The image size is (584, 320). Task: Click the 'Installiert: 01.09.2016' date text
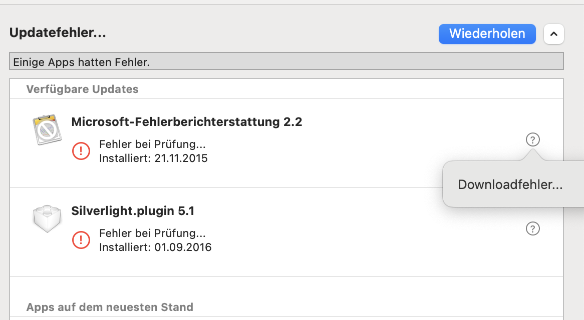coord(155,247)
